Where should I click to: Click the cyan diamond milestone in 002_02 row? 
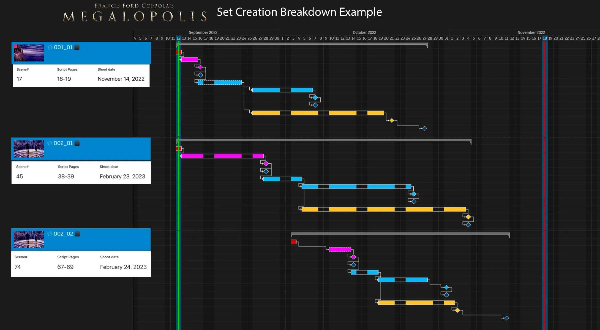pos(446,287)
